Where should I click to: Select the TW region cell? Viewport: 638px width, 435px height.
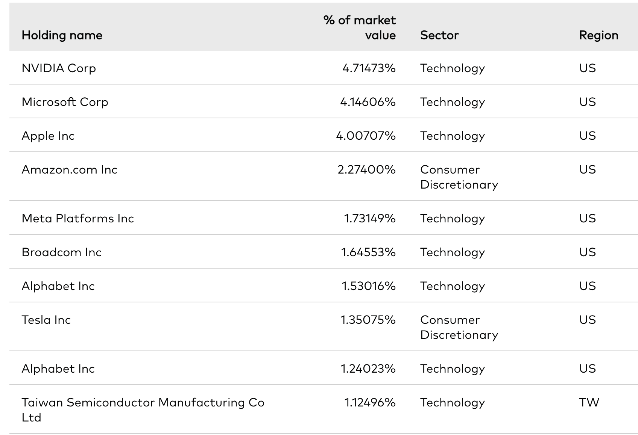pyautogui.click(x=589, y=403)
